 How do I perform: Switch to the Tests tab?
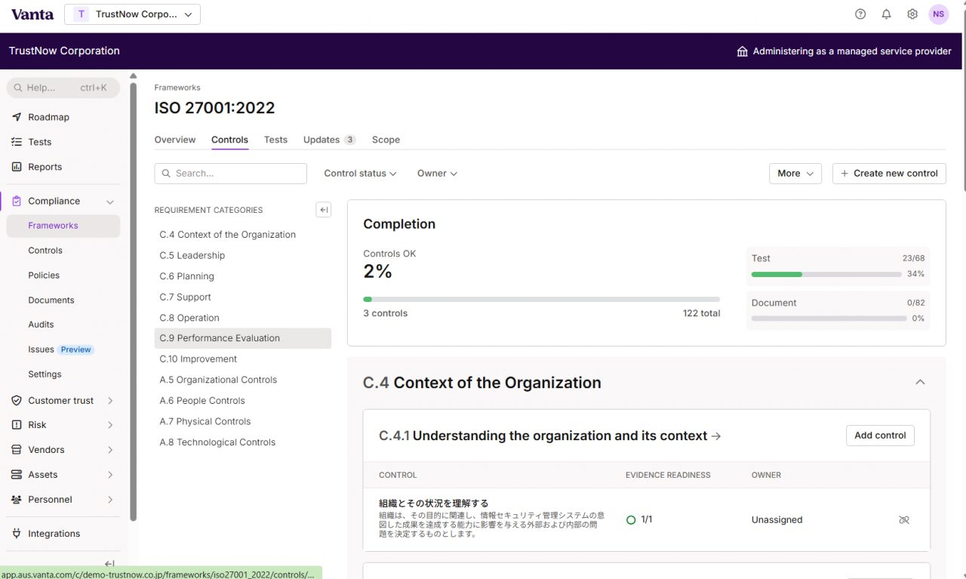(275, 140)
